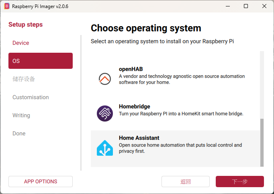Choose the openHAB title in the list
Screen dimensions: 274x194
click(x=131, y=69)
